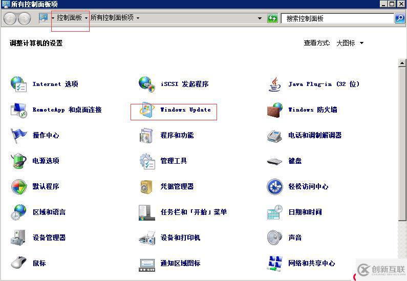The height and width of the screenshot is (281, 407).
Task: Expand the arrow after 所有控制面板项 breadcrumb
Action: 138,18
